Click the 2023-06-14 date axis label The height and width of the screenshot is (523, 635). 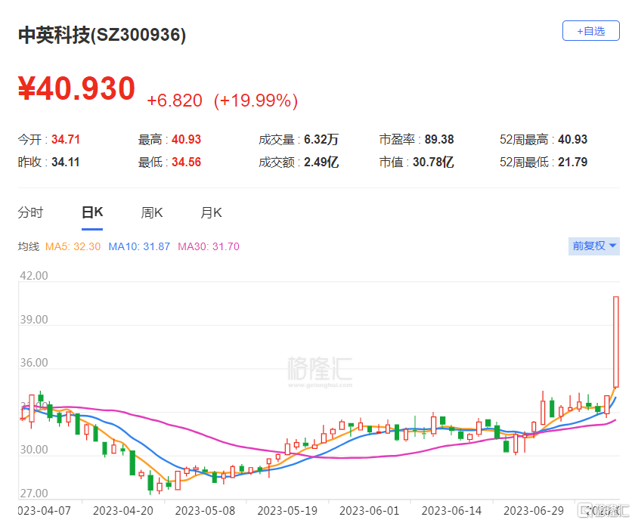451,511
